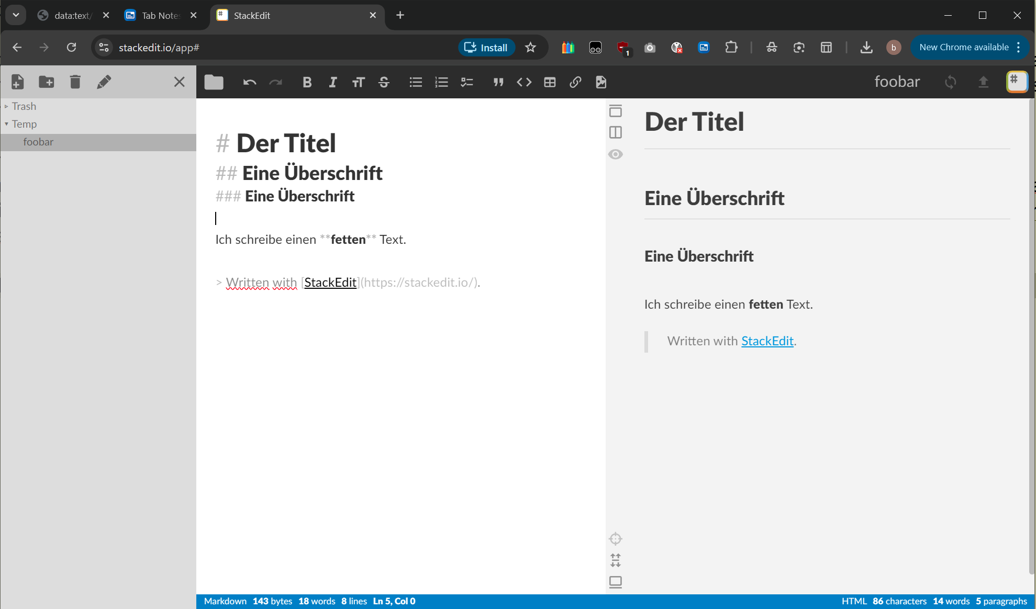Click the Bold formatting icon
This screenshot has height=609, width=1036.
(x=307, y=82)
